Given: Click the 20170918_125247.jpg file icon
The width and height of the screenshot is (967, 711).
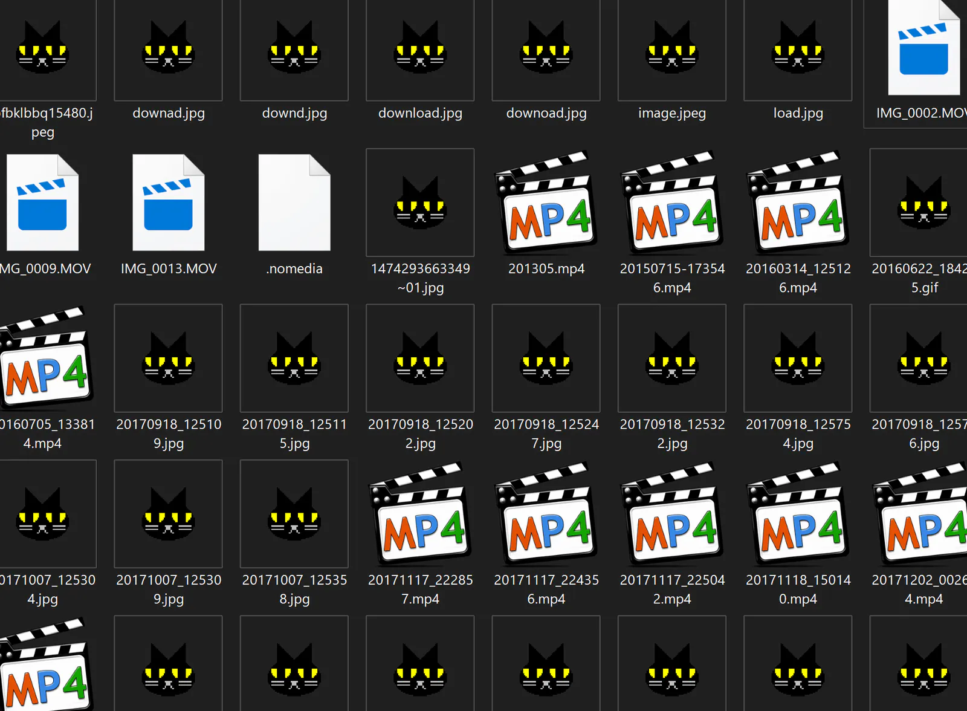Looking at the screenshot, I should pos(546,358).
